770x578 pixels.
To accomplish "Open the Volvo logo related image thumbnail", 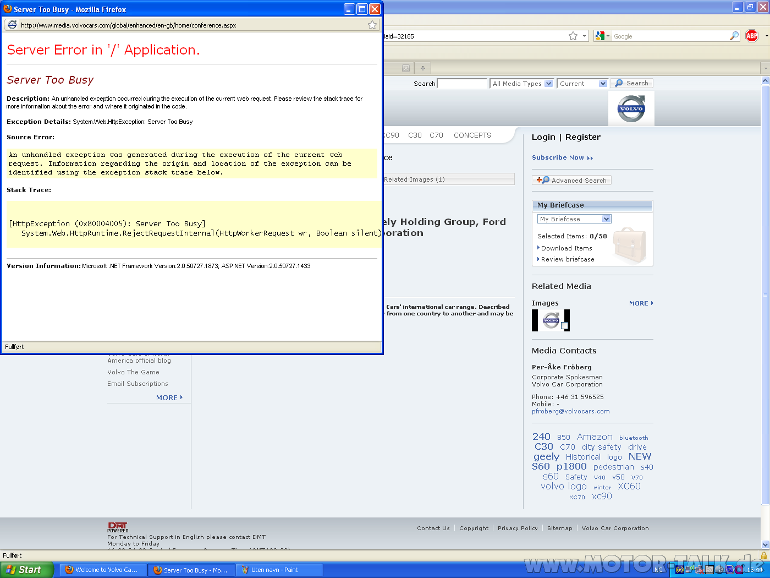I will 551,320.
